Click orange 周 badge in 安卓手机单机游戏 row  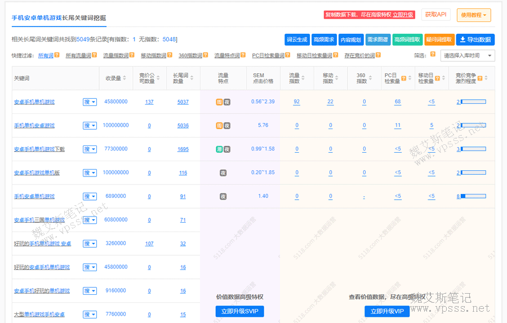219,102
